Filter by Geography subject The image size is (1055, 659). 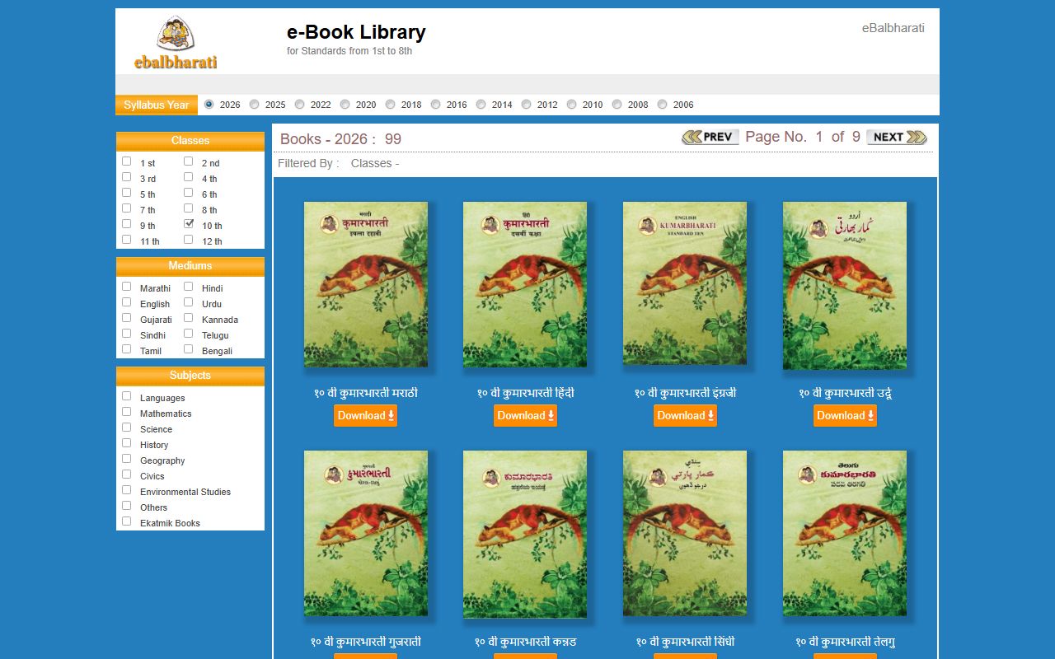tap(127, 459)
